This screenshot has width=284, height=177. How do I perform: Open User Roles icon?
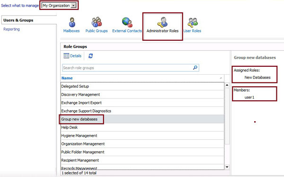click(x=193, y=22)
